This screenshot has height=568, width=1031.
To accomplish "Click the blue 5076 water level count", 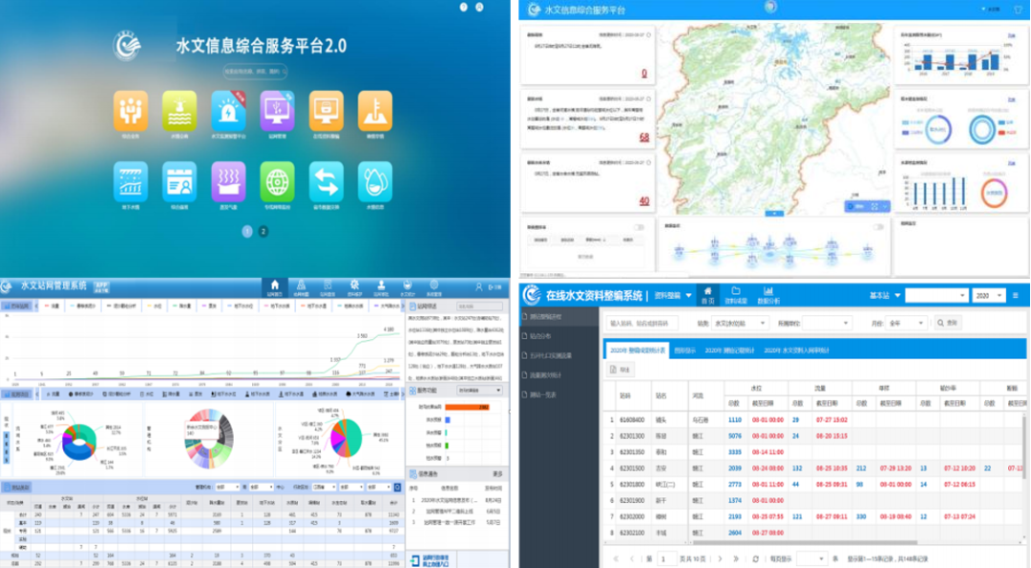I will pyautogui.click(x=734, y=436).
